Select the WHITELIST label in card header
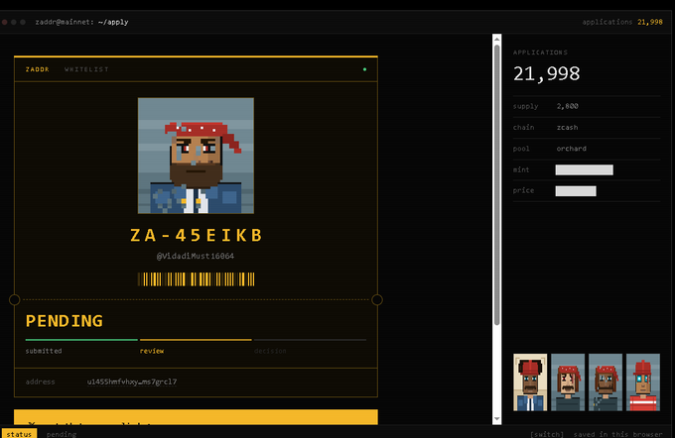The width and height of the screenshot is (675, 438). pyautogui.click(x=86, y=69)
